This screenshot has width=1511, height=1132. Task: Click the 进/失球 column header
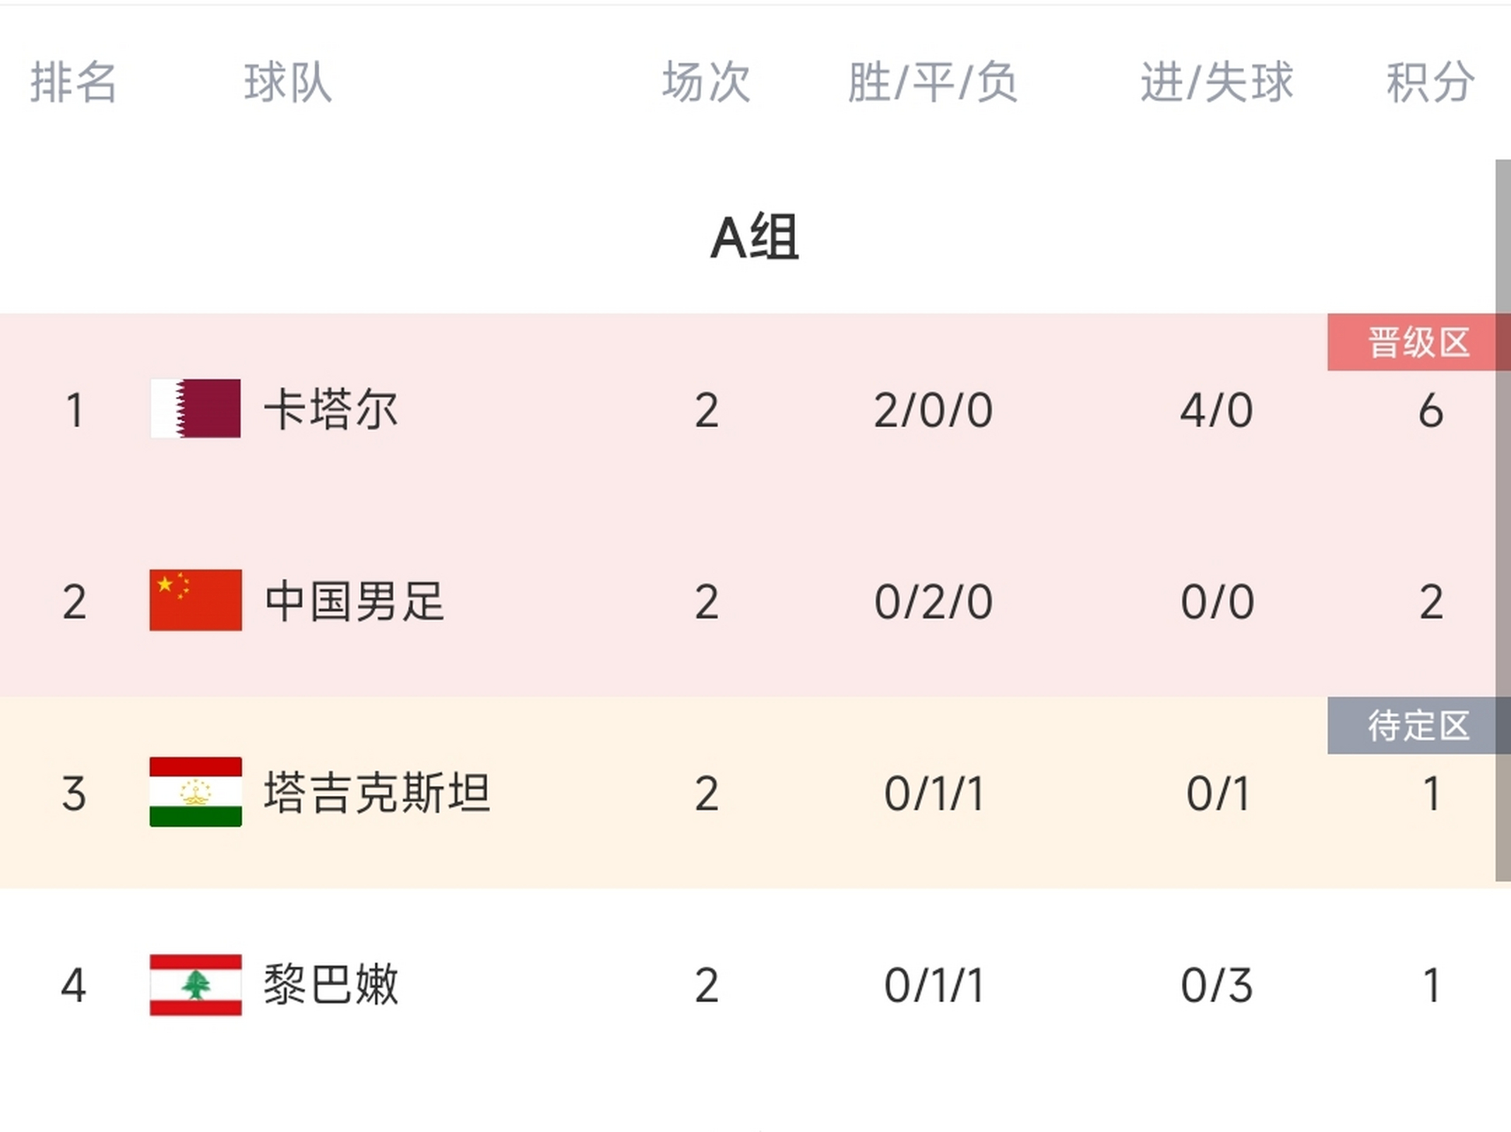point(1217,83)
